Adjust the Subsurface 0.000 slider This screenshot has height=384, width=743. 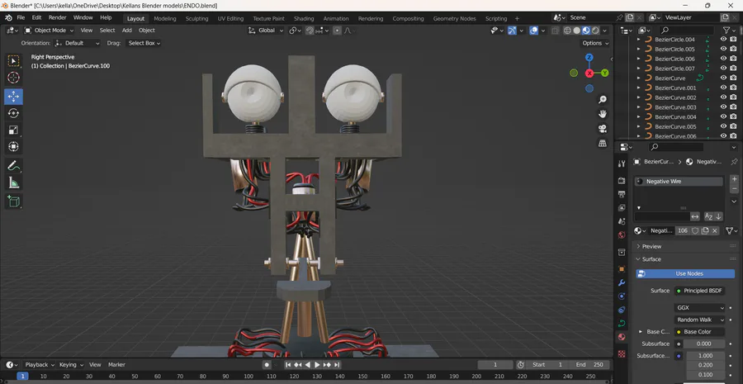(x=703, y=344)
